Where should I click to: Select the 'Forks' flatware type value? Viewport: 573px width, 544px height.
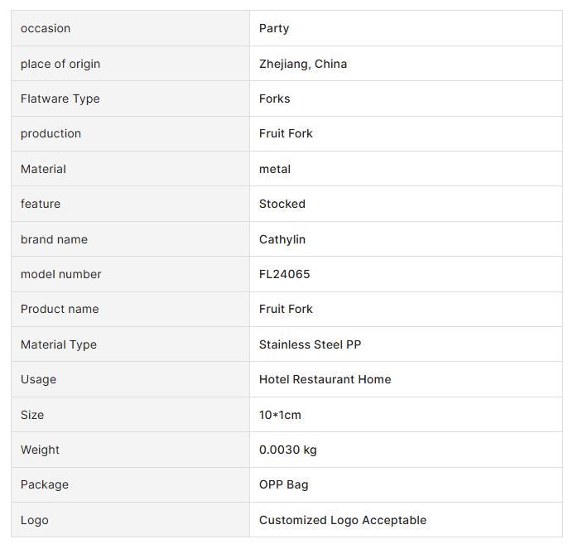(275, 99)
